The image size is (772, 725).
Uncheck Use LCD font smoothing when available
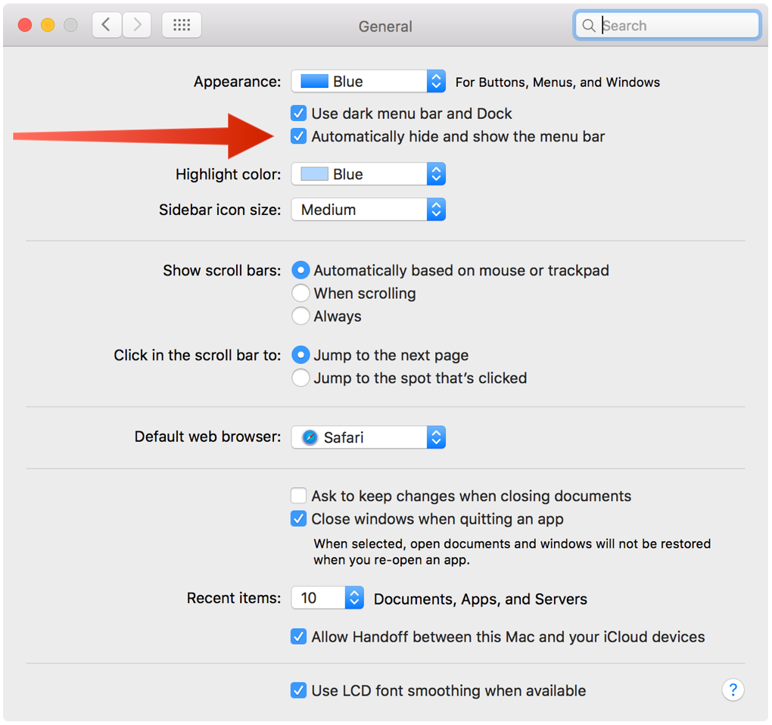[298, 690]
